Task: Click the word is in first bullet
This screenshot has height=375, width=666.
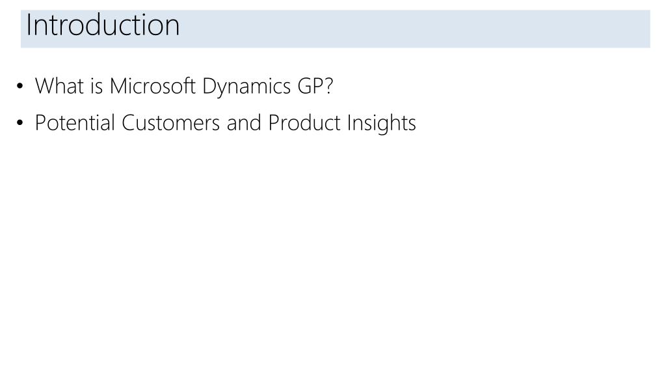Action: (x=96, y=86)
